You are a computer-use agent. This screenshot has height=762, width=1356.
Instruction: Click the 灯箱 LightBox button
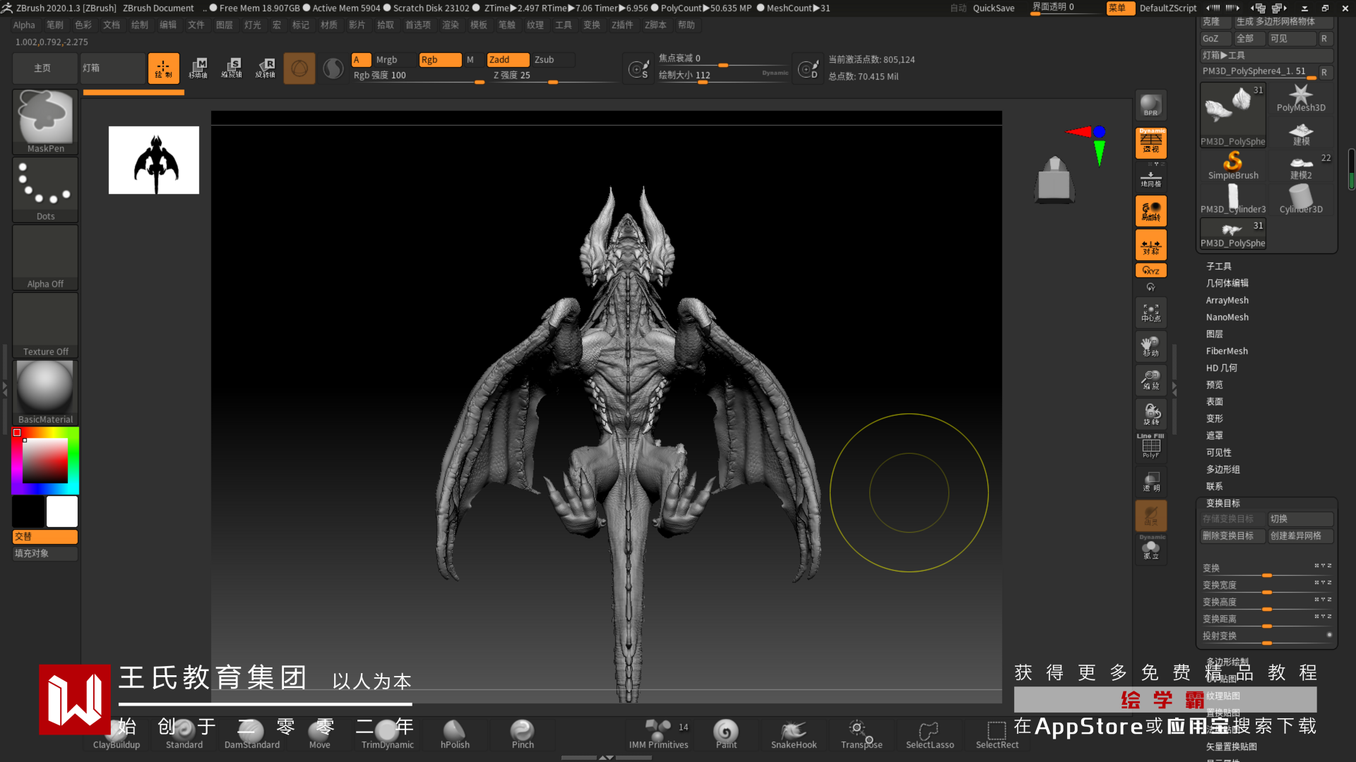[112, 68]
